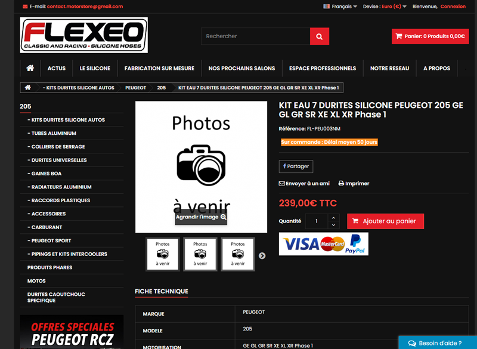Open the Français language dropdown

point(340,7)
